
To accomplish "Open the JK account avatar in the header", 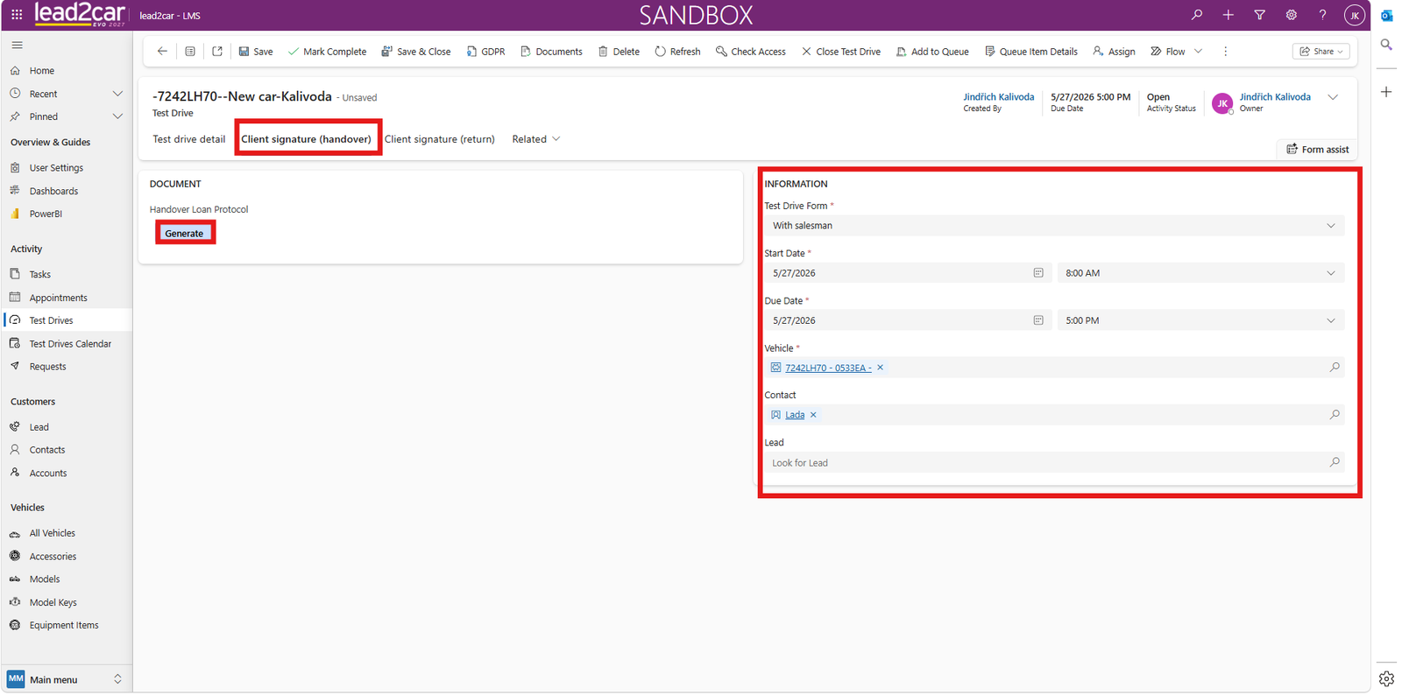I will click(x=1355, y=15).
